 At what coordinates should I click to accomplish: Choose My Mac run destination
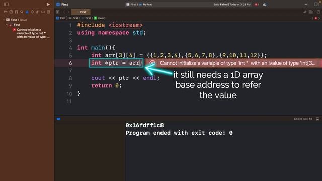[146, 4]
